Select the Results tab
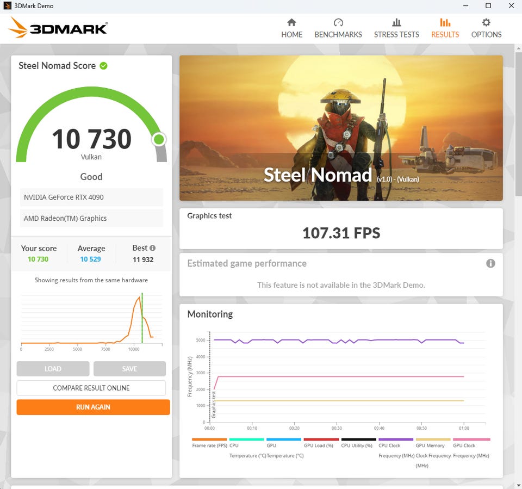This screenshot has height=489, width=522. click(445, 28)
